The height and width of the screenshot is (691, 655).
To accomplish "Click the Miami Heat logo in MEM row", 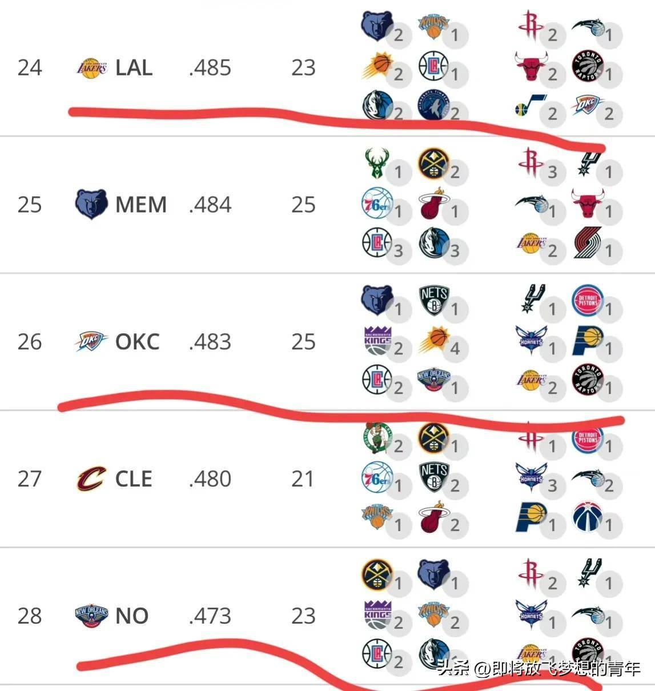I will (433, 203).
